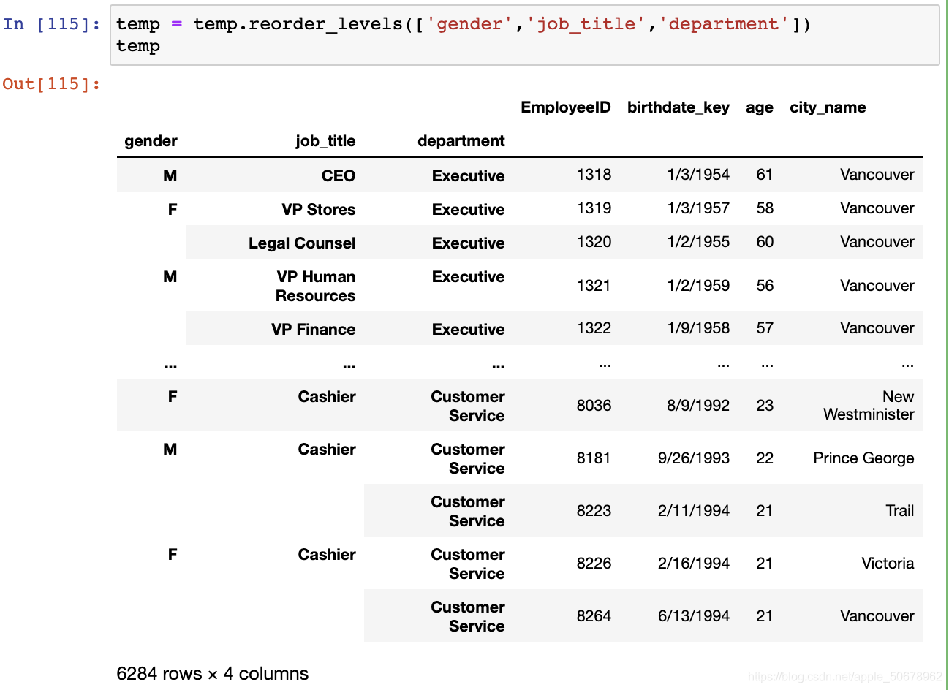Select the Out[115] prompt label
This screenshot has width=949, height=690.
tap(51, 84)
